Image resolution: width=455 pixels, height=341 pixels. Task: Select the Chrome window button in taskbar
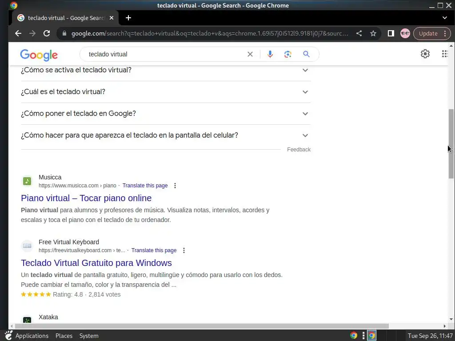point(372,336)
